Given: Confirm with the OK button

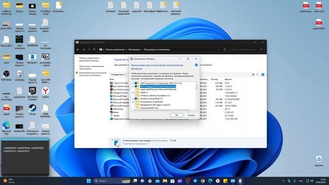Looking at the screenshot, I should click(x=176, y=115).
